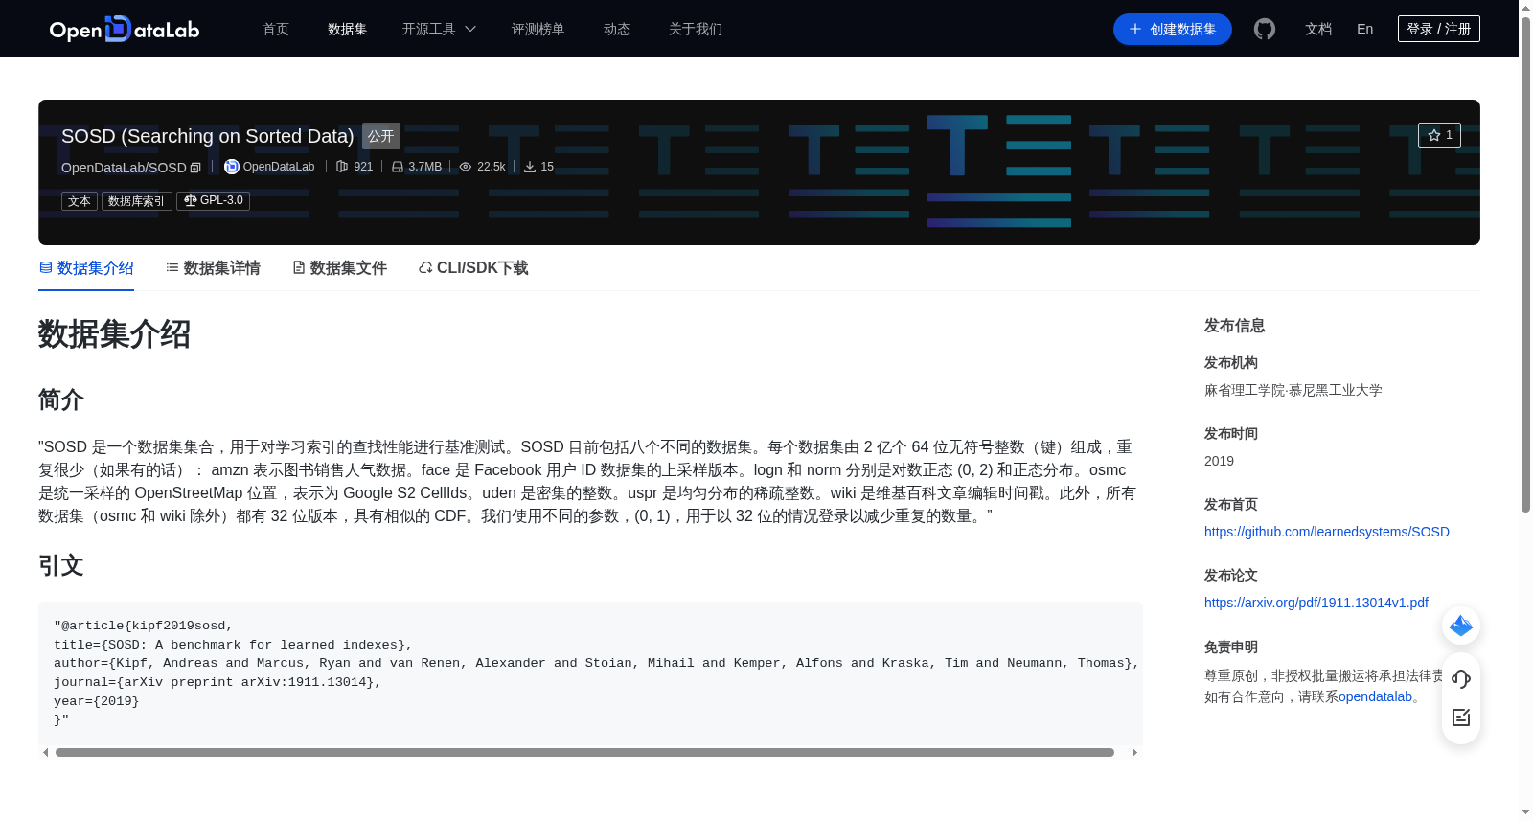Click the horizontal scrollbar of citation box

[584, 752]
